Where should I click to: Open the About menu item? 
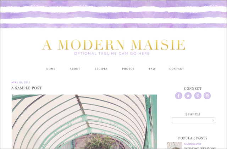(x=75, y=69)
